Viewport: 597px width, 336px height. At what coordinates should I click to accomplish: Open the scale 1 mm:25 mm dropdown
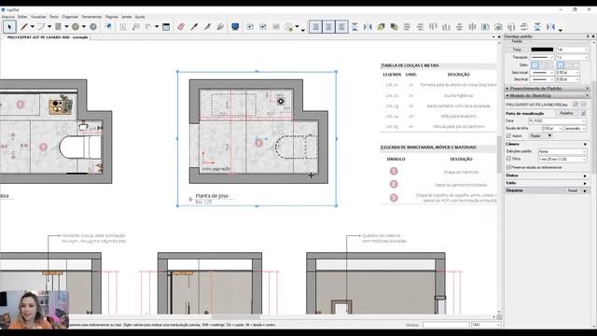pyautogui.click(x=562, y=159)
